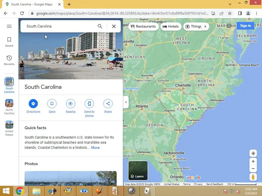Filter map by Hotels

pyautogui.click(x=171, y=27)
